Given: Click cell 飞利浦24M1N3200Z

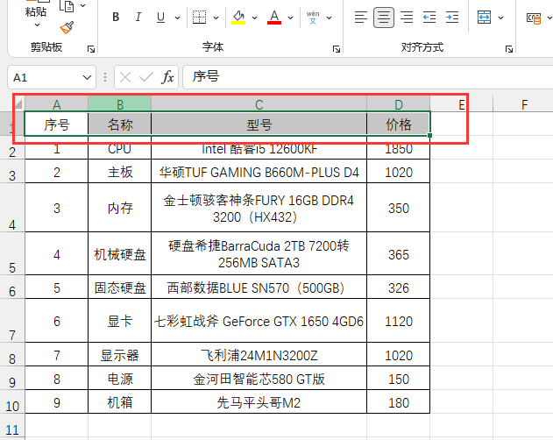Looking at the screenshot, I should coord(259,355).
